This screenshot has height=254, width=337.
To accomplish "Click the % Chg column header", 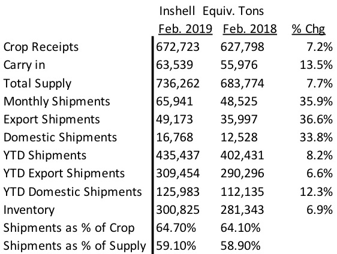I will [308, 29].
